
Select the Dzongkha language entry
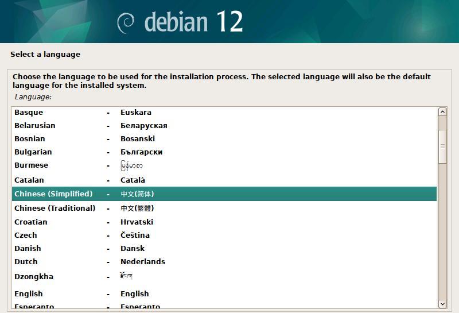click(224, 276)
